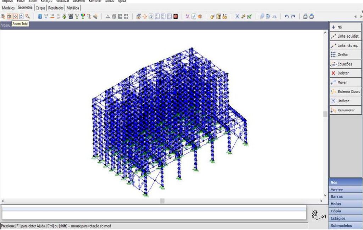Image resolution: width=363 pixels, height=230 pixels.
Task: Click the grey stacked layers icon
Action: pyautogui.click(x=114, y=16)
